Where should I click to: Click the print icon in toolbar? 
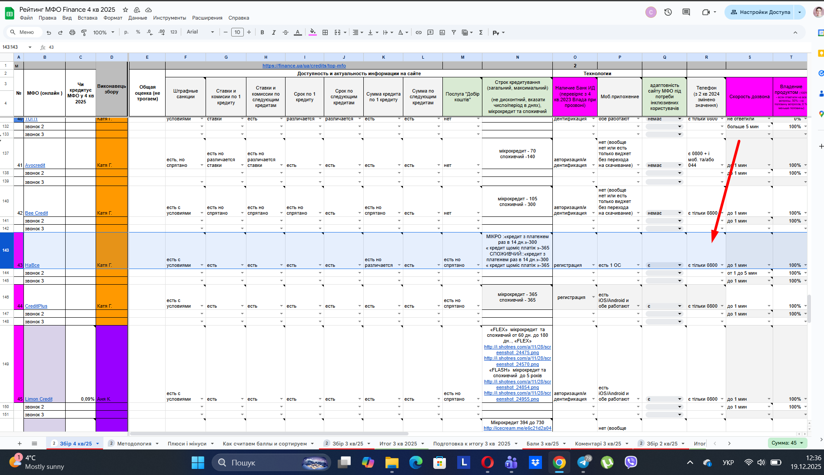click(72, 33)
